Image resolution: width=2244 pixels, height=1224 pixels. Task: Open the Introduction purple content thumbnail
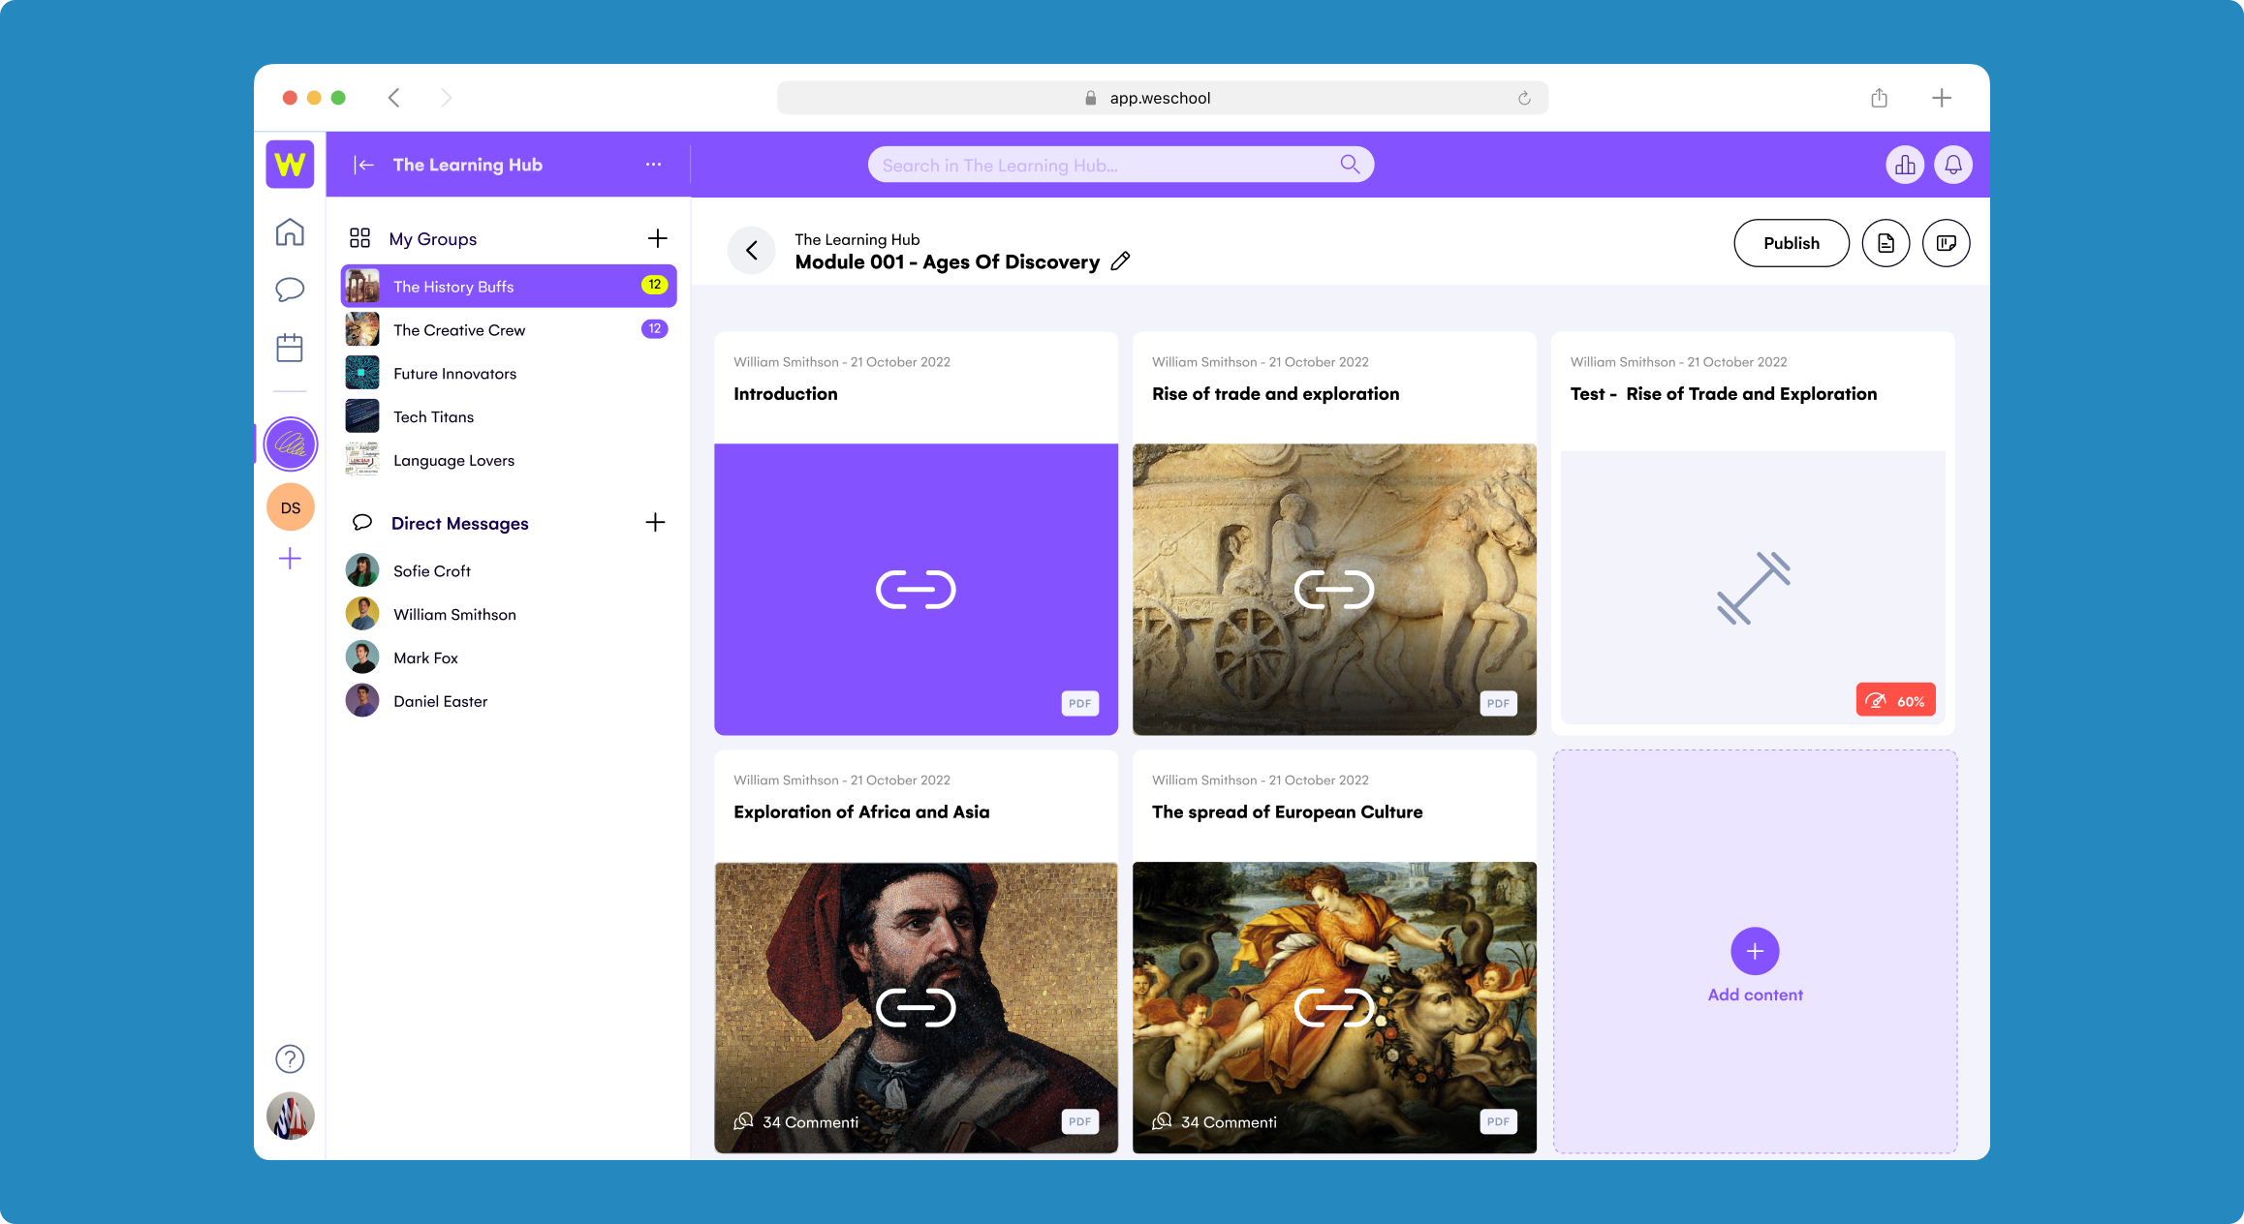(916, 589)
